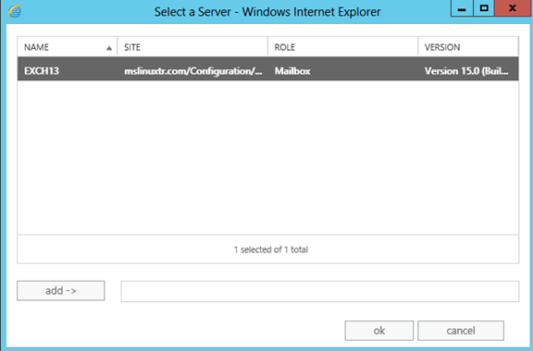Add the selected server with add ->
Image resolution: width=533 pixels, height=351 pixels.
coord(61,291)
